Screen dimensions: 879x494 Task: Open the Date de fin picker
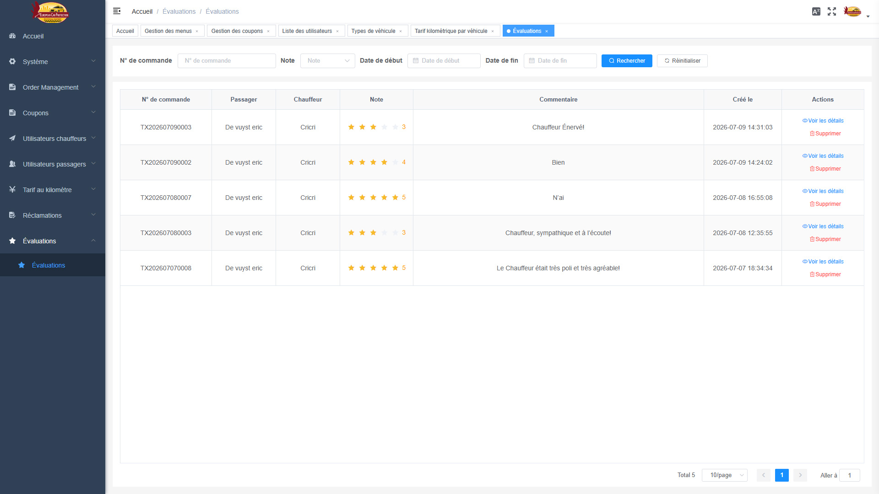click(x=560, y=61)
